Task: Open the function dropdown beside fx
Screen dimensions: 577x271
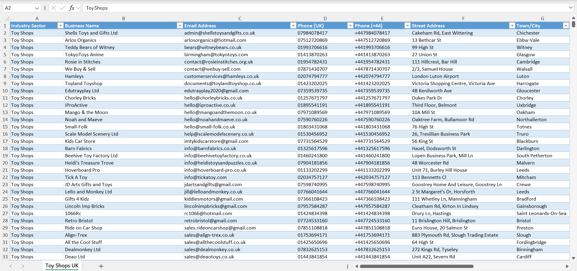Action: tap(78, 8)
